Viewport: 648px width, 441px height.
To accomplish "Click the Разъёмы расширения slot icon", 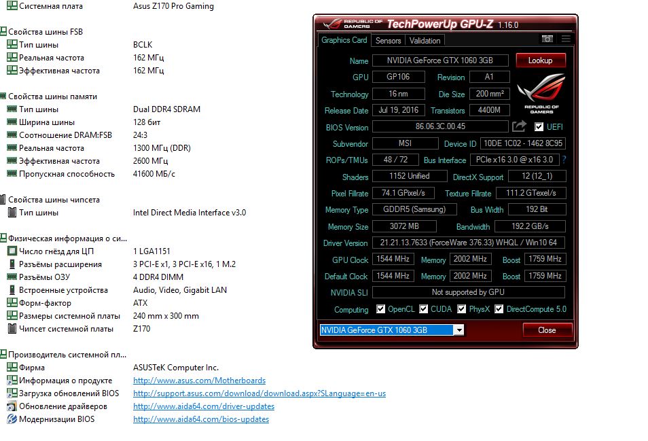I will point(12,264).
